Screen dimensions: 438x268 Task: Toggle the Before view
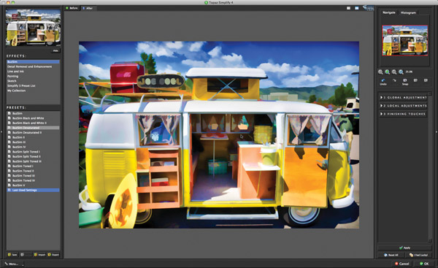(x=72, y=8)
